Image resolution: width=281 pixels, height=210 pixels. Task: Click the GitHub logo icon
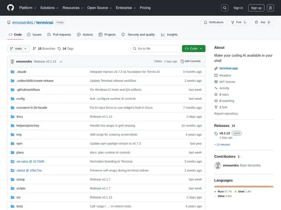point(11,8)
